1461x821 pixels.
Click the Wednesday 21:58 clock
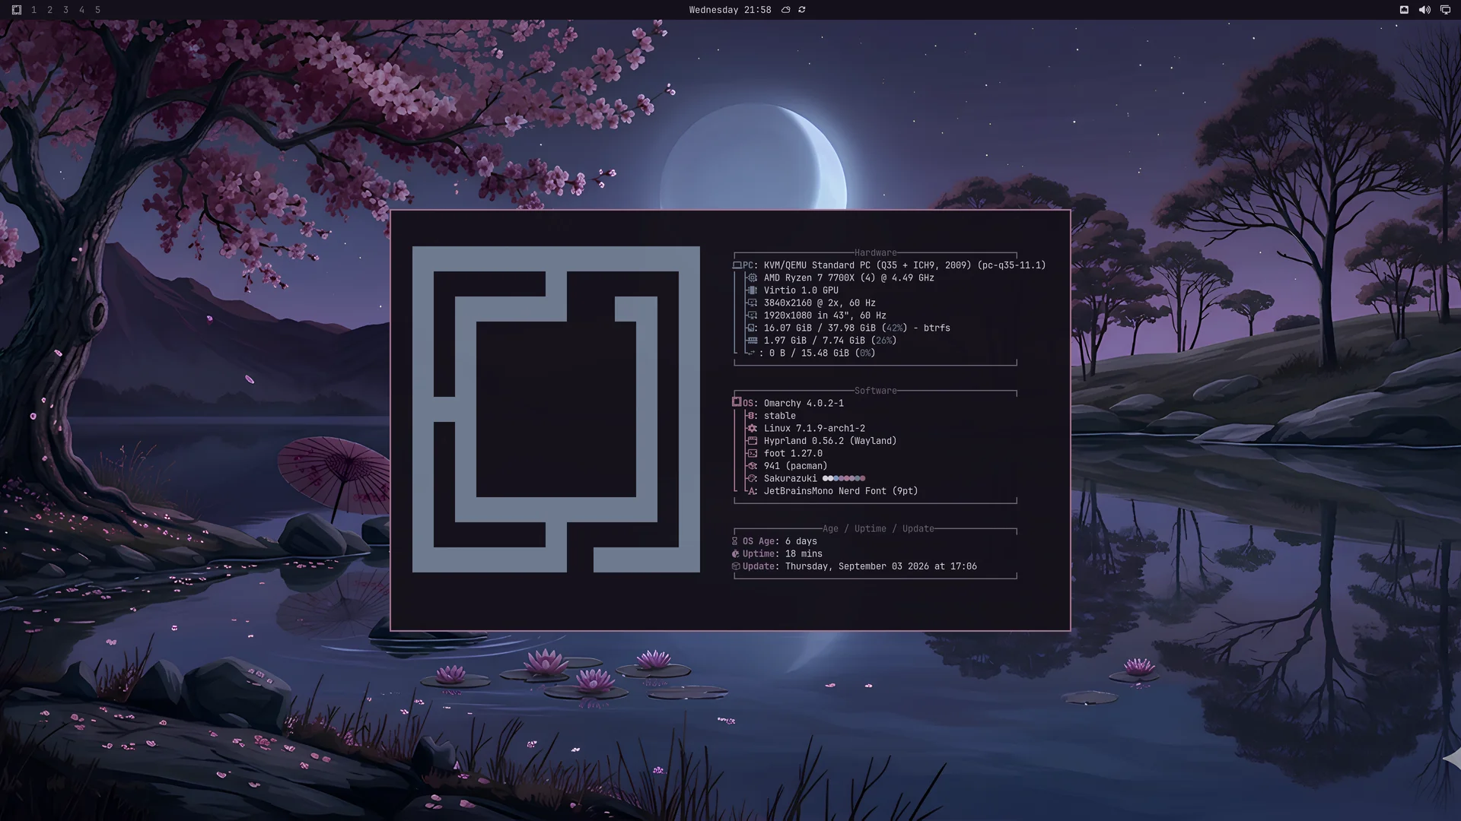pyautogui.click(x=730, y=10)
